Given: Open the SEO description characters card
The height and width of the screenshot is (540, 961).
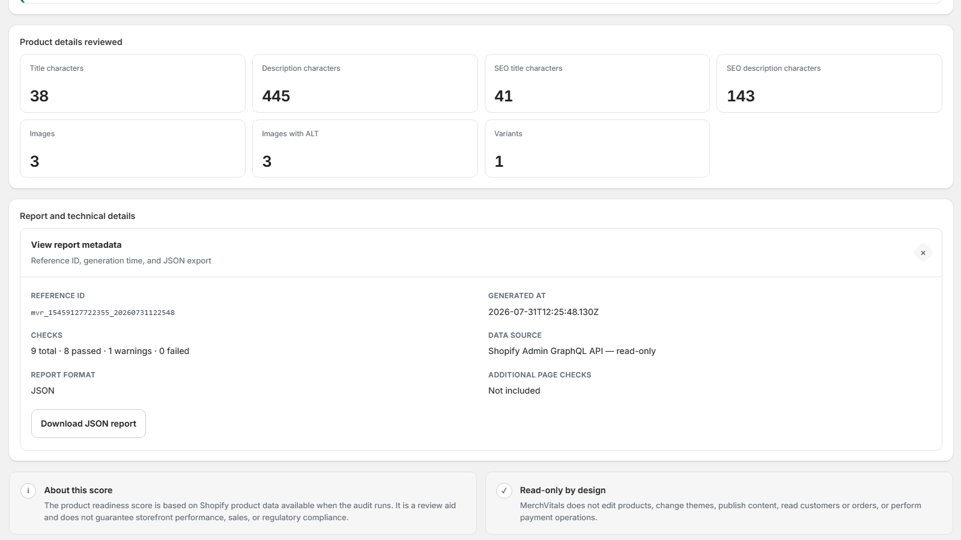Looking at the screenshot, I should point(829,83).
